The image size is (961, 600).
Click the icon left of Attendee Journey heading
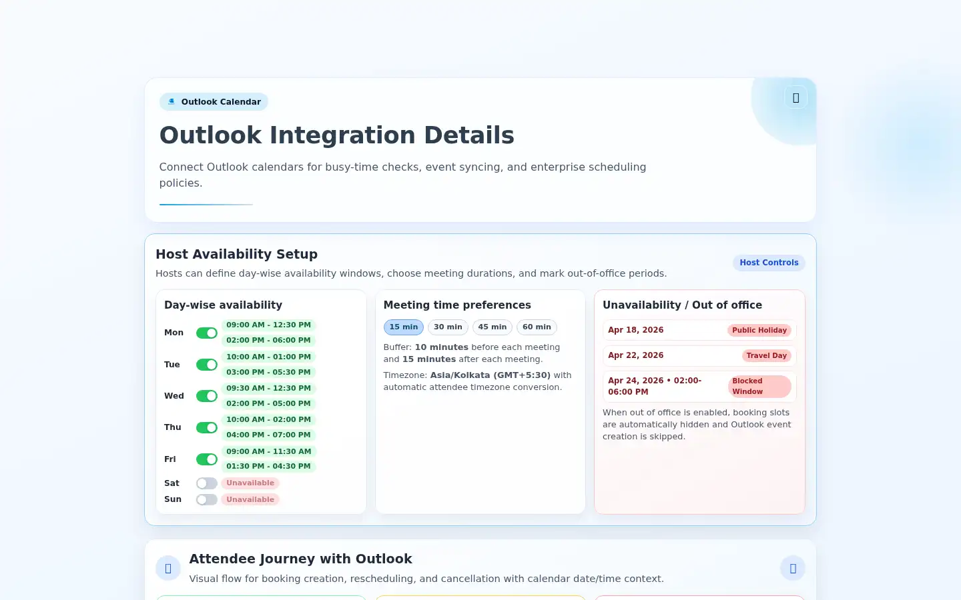click(168, 568)
